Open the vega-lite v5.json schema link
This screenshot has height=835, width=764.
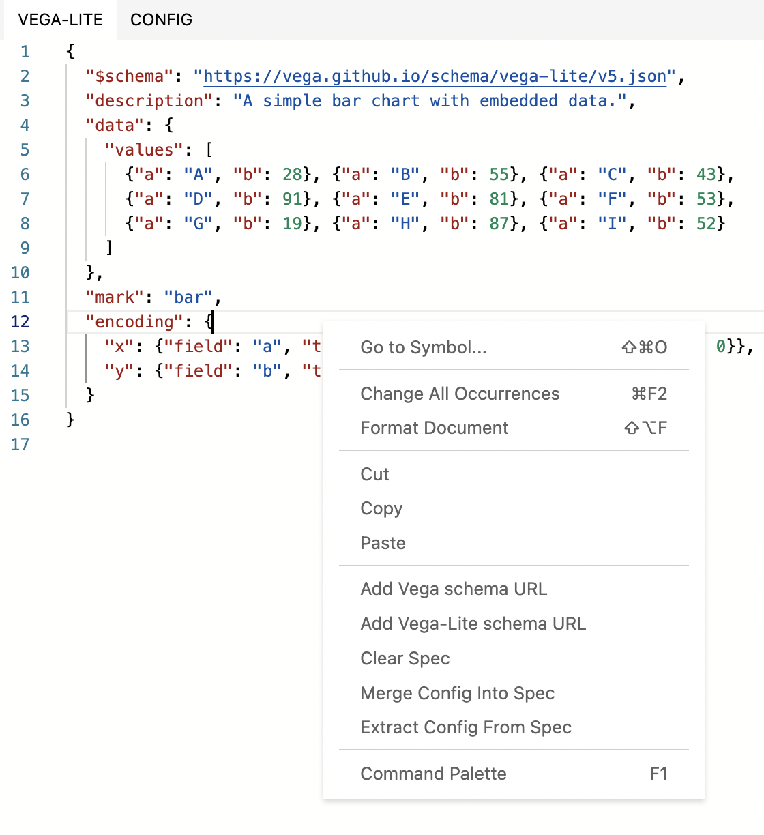pos(435,76)
